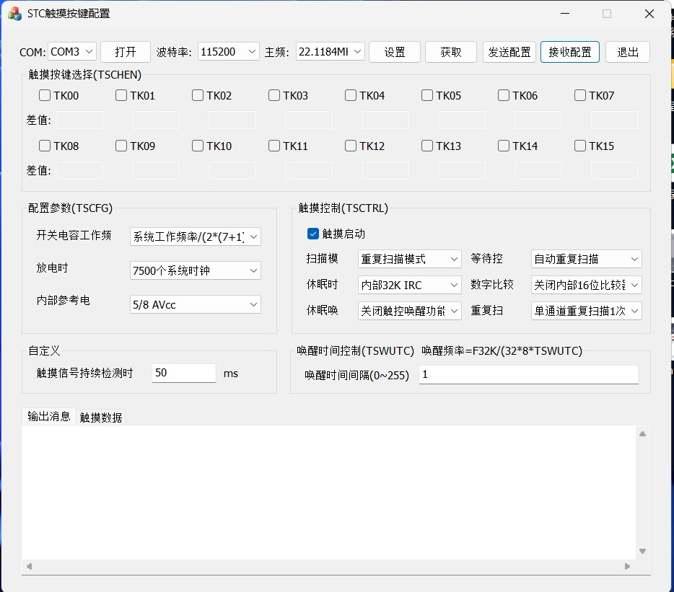Switch to the 触摸数据 tab
This screenshot has width=674, height=592.
101,418
